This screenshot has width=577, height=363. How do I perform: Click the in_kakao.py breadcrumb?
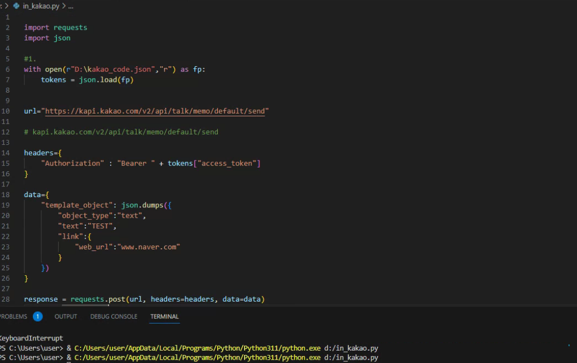[x=41, y=6]
